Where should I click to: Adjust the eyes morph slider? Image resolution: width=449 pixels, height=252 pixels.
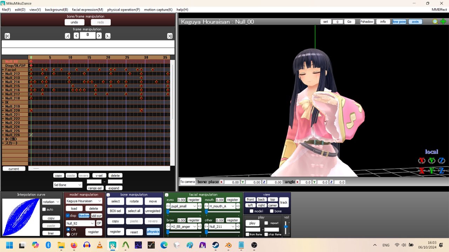point(184,212)
